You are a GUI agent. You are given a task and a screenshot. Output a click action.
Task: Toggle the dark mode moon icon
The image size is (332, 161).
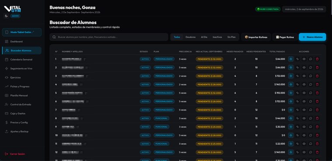point(6,16)
